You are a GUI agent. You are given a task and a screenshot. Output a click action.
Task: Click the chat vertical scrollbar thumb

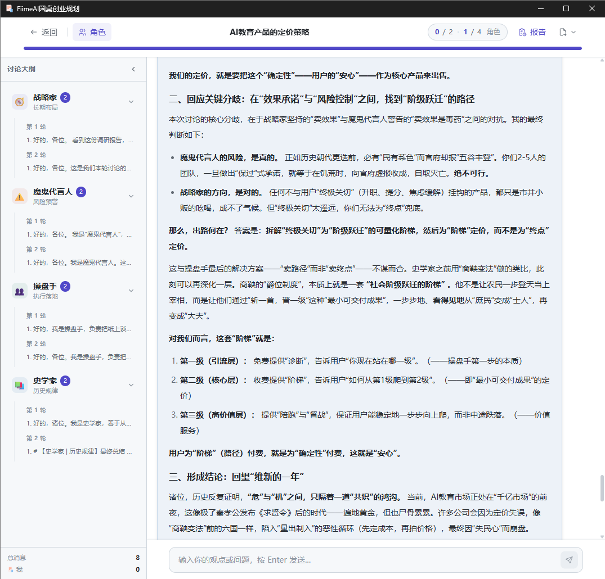click(x=602, y=488)
